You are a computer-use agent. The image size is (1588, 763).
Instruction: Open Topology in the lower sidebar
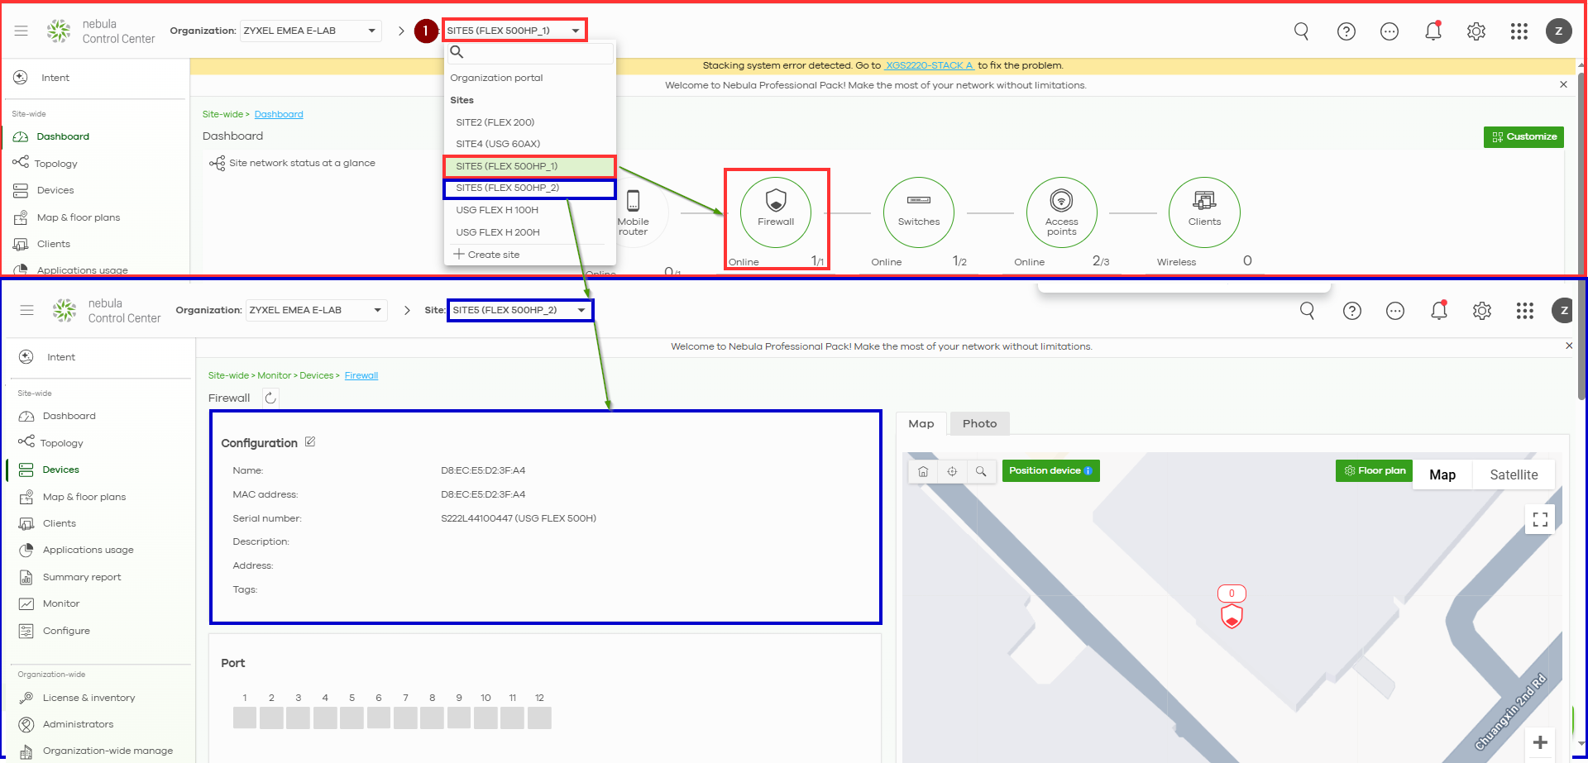(x=62, y=443)
